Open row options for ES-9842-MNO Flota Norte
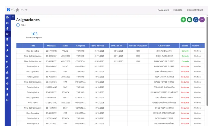Image resolution: width=213 pixels, height=132 pixels. [19, 103]
